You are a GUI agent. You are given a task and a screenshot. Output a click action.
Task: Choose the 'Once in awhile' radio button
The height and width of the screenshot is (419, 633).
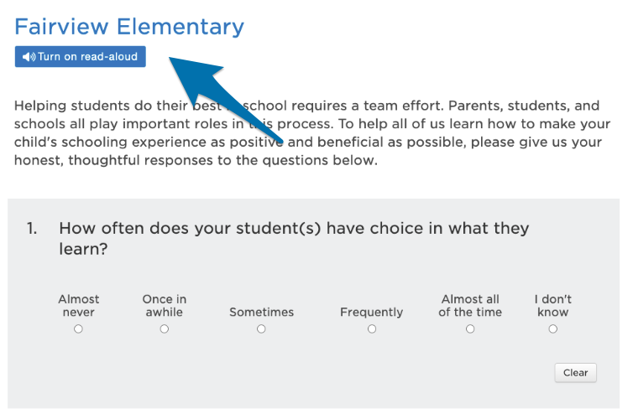165,329
